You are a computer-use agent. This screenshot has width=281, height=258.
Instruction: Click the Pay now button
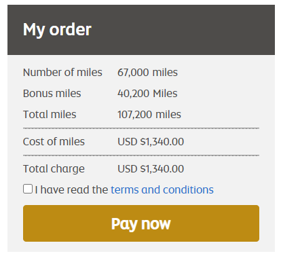click(141, 223)
